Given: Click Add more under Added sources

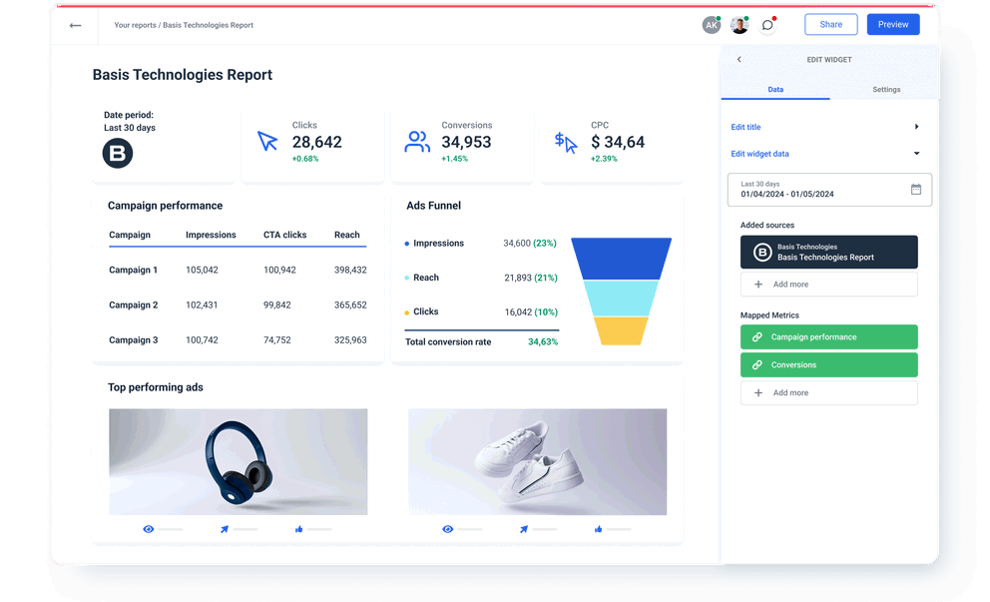Looking at the screenshot, I should point(829,284).
